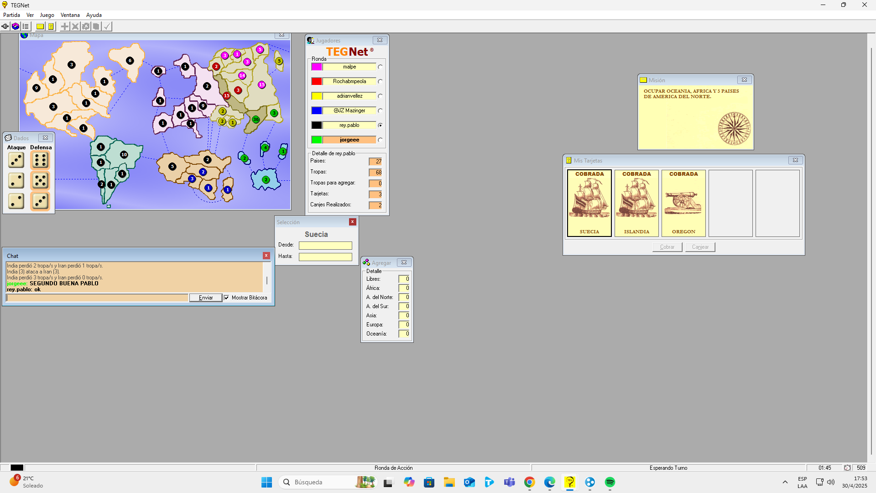This screenshot has width=876, height=493.
Task: Click the middle defense die showing five
Action: pos(40,181)
